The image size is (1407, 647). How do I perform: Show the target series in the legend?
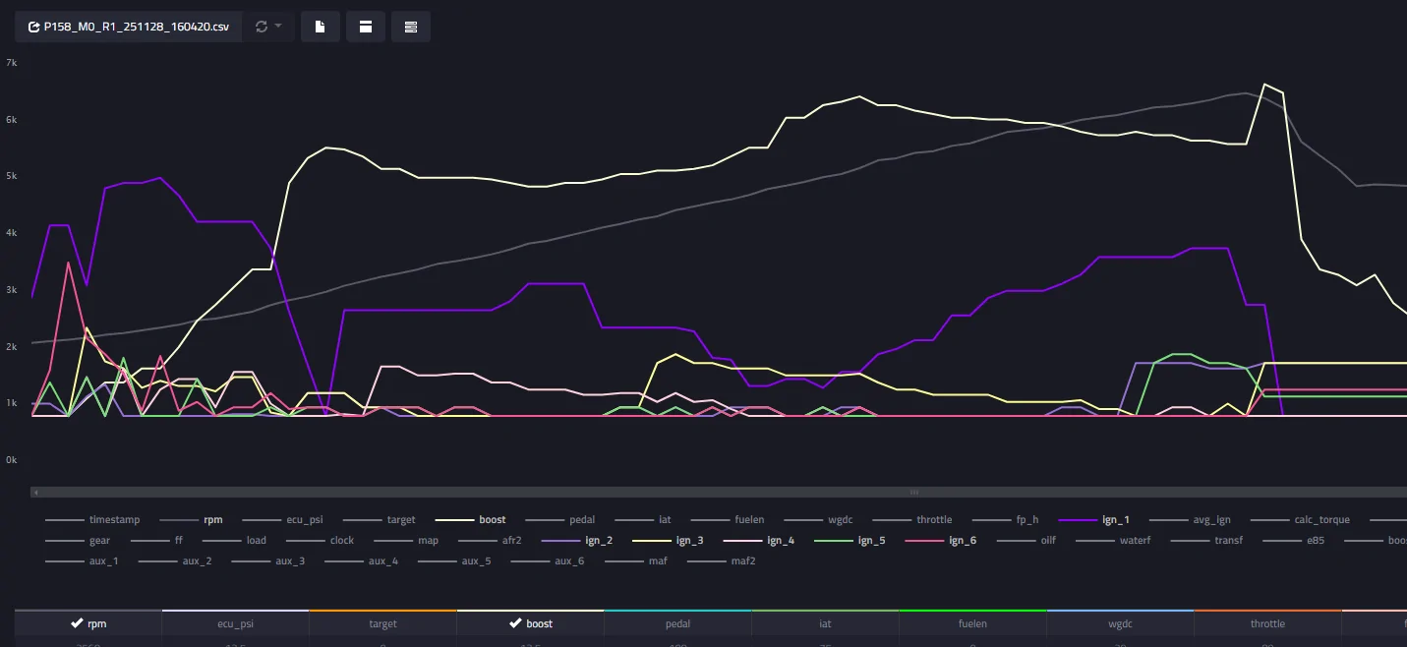click(380, 519)
